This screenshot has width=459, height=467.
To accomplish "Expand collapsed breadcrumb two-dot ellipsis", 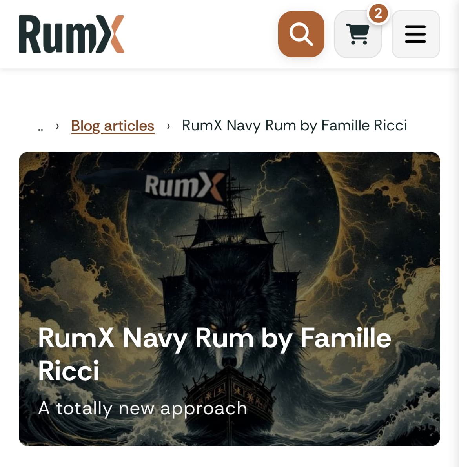I will pyautogui.click(x=40, y=129).
